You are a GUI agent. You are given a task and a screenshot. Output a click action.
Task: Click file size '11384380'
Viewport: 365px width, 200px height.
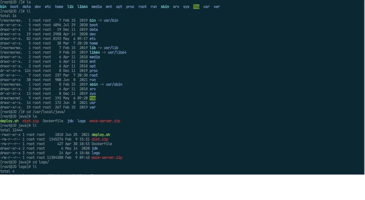(x=55, y=158)
